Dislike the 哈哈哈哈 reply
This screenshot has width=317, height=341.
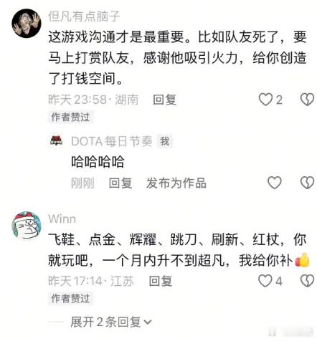[x=307, y=183]
